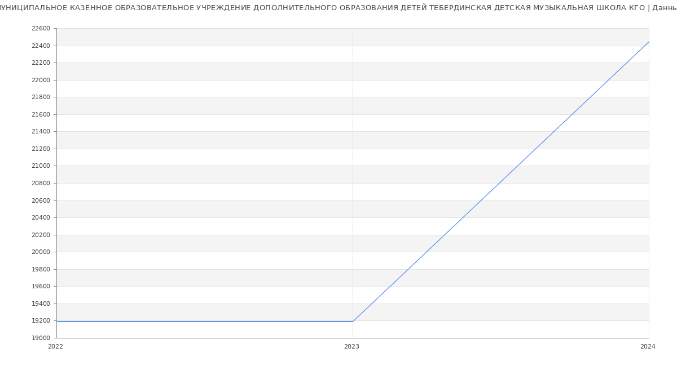Click the 22000 y-axis label
The image size is (677, 366).
[41, 80]
